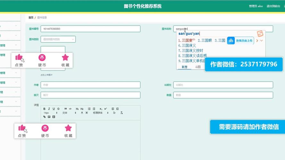
Task: Toggle strikethrough formatting in the details editor
Action: [58, 109]
